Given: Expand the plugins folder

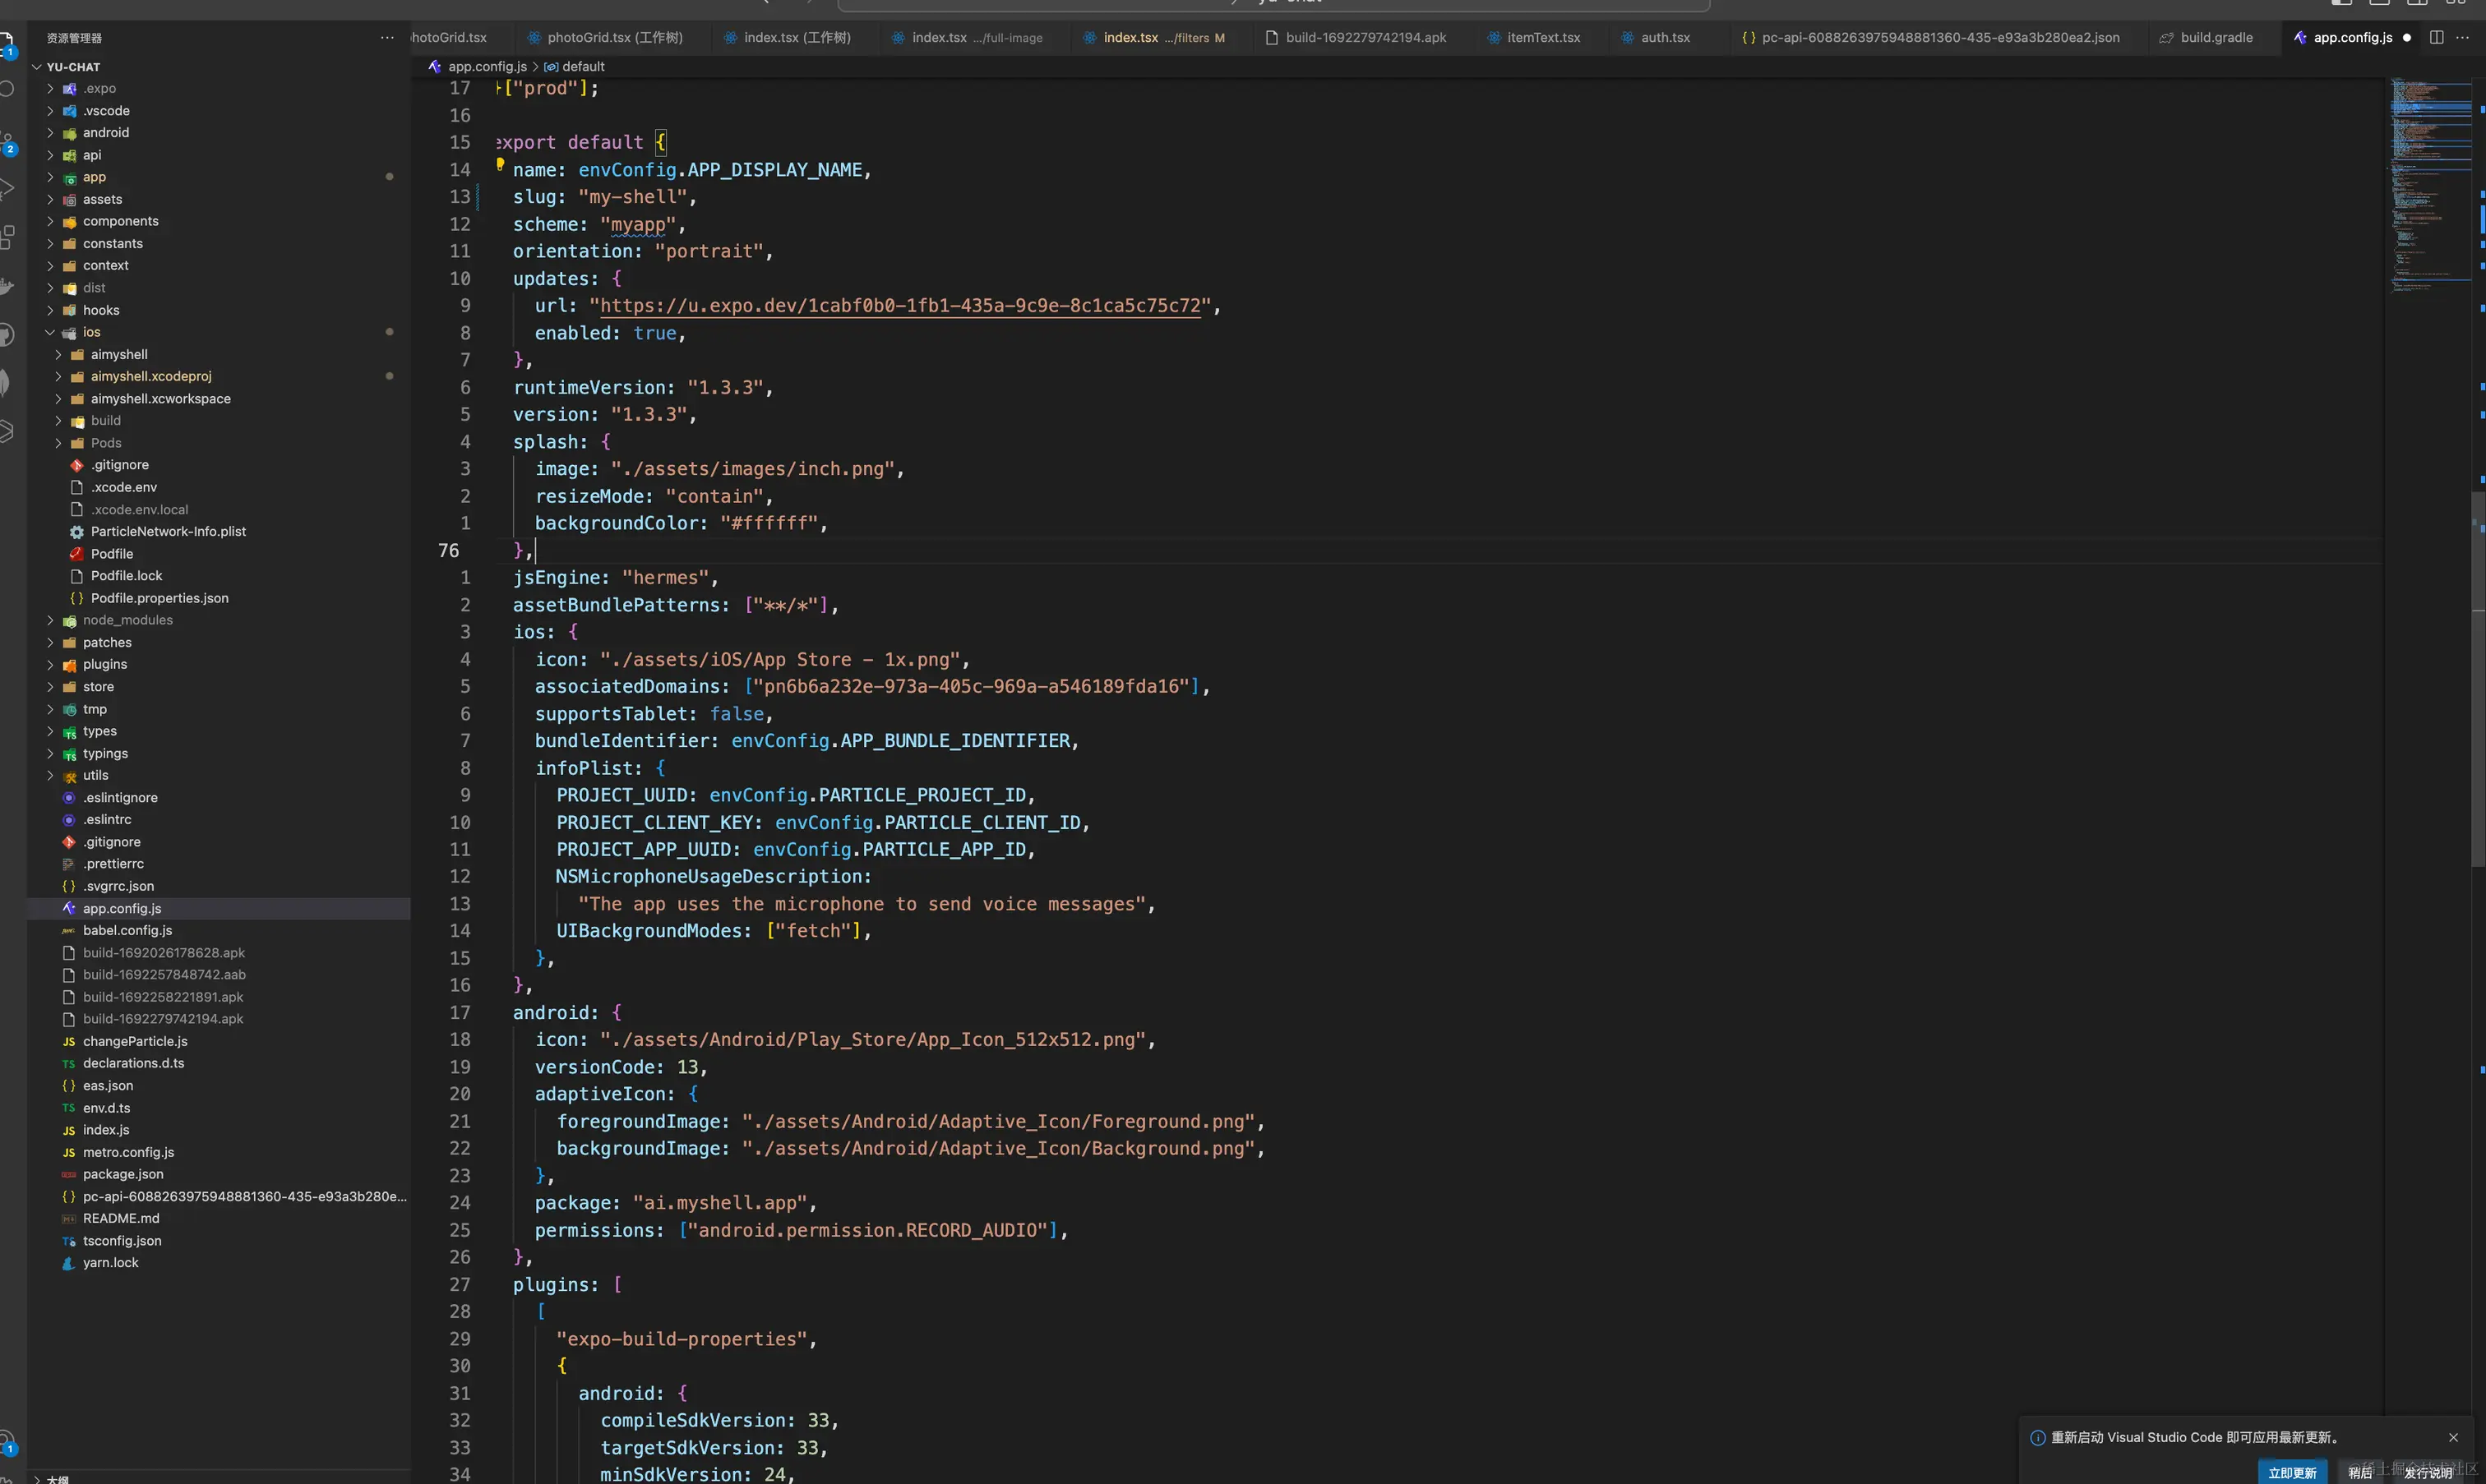Looking at the screenshot, I should pos(50,665).
